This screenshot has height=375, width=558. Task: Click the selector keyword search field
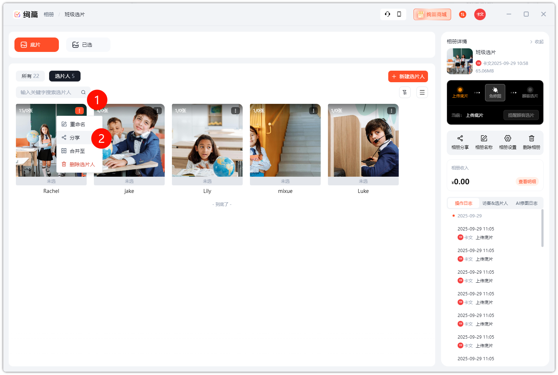pyautogui.click(x=49, y=92)
